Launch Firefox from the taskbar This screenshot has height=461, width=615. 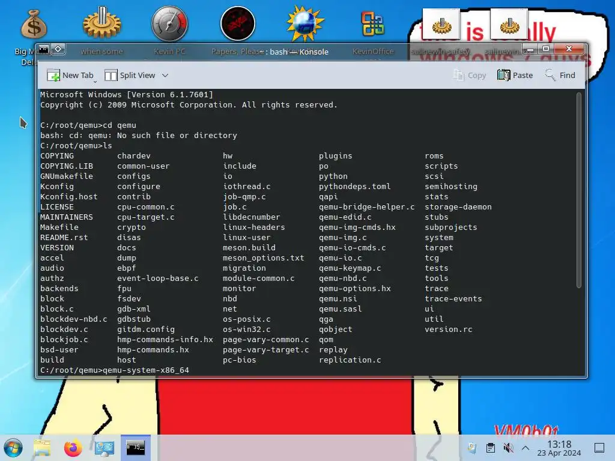point(73,448)
